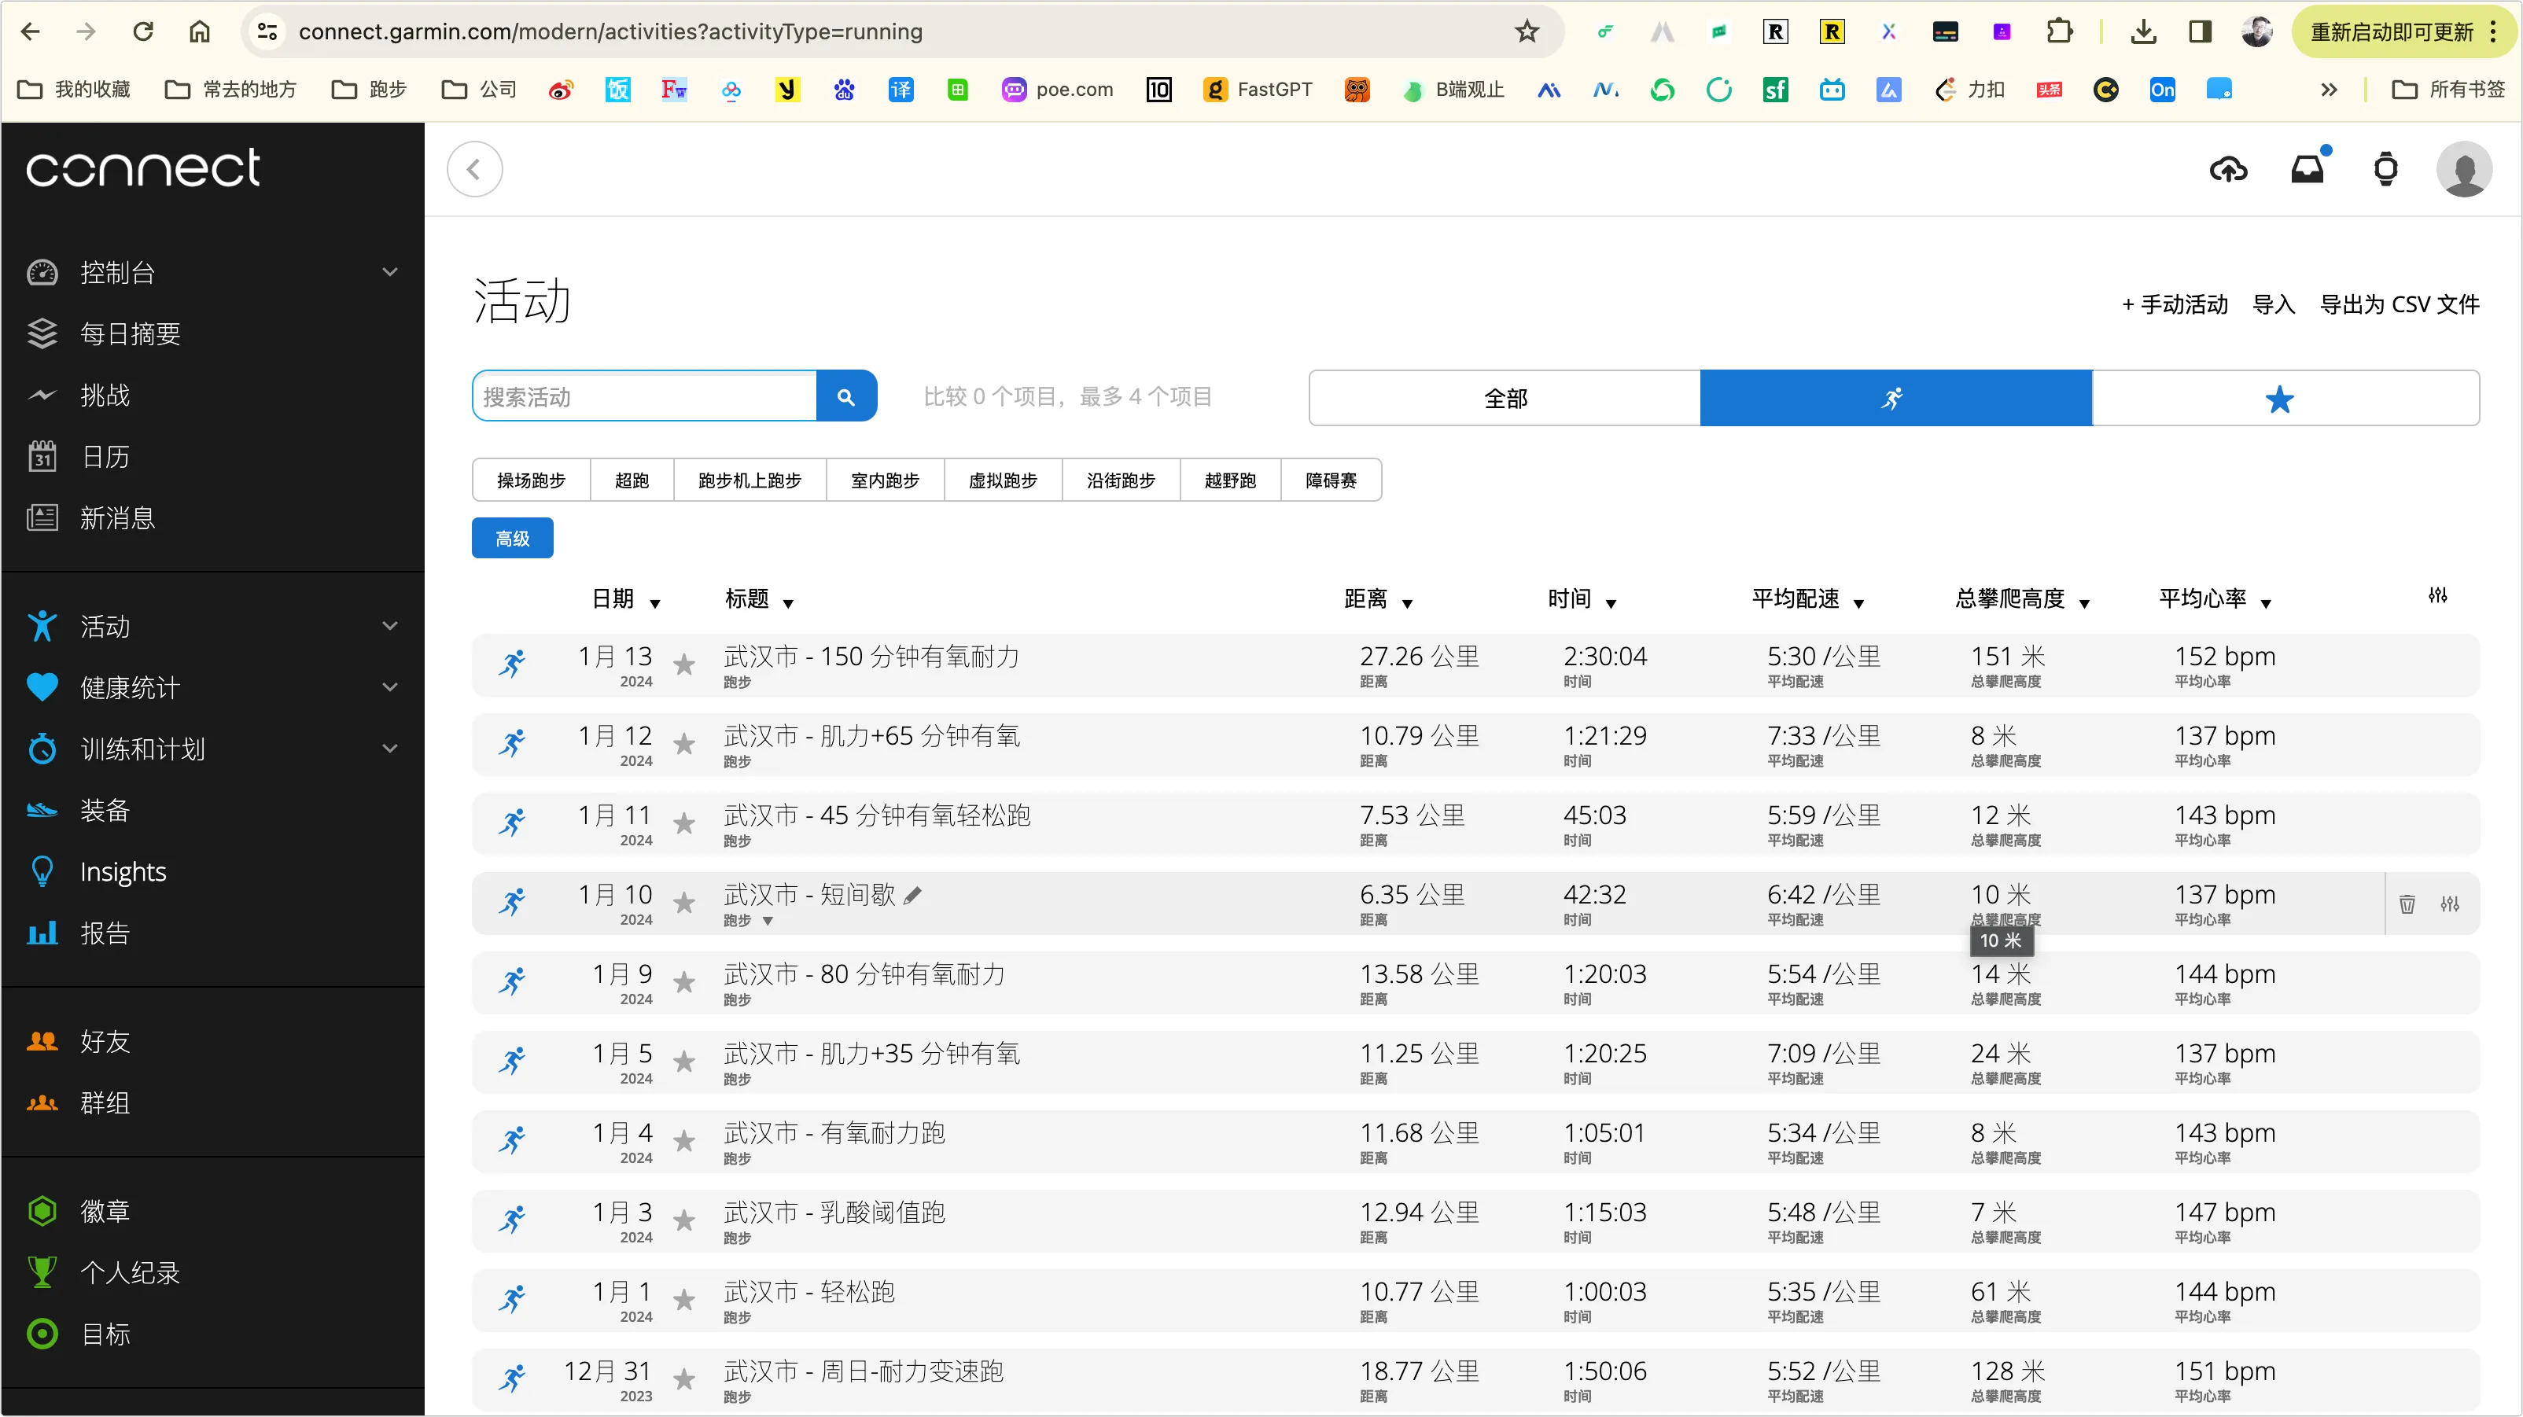Click the pencil edit icon next to 短间歇
This screenshot has height=1417, width=2523.
click(x=913, y=895)
